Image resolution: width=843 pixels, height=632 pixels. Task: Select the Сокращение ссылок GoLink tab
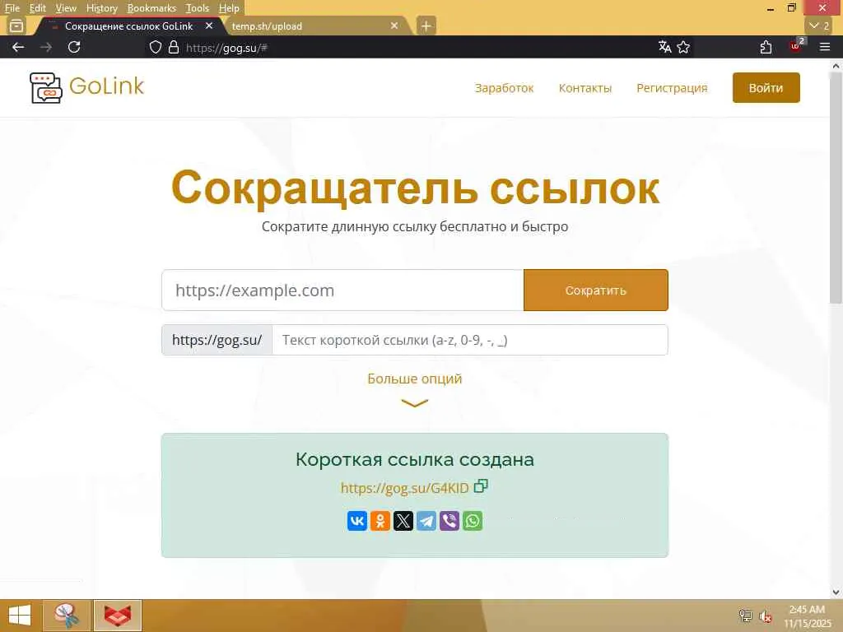point(129,26)
